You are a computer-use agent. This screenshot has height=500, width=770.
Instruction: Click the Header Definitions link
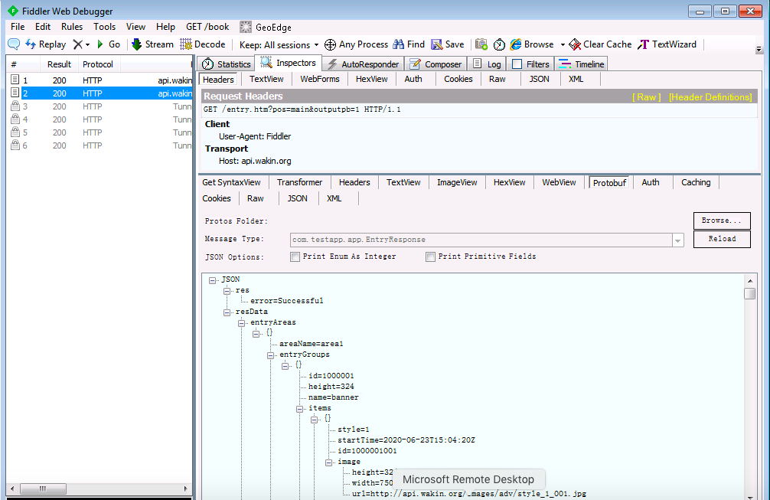(710, 96)
